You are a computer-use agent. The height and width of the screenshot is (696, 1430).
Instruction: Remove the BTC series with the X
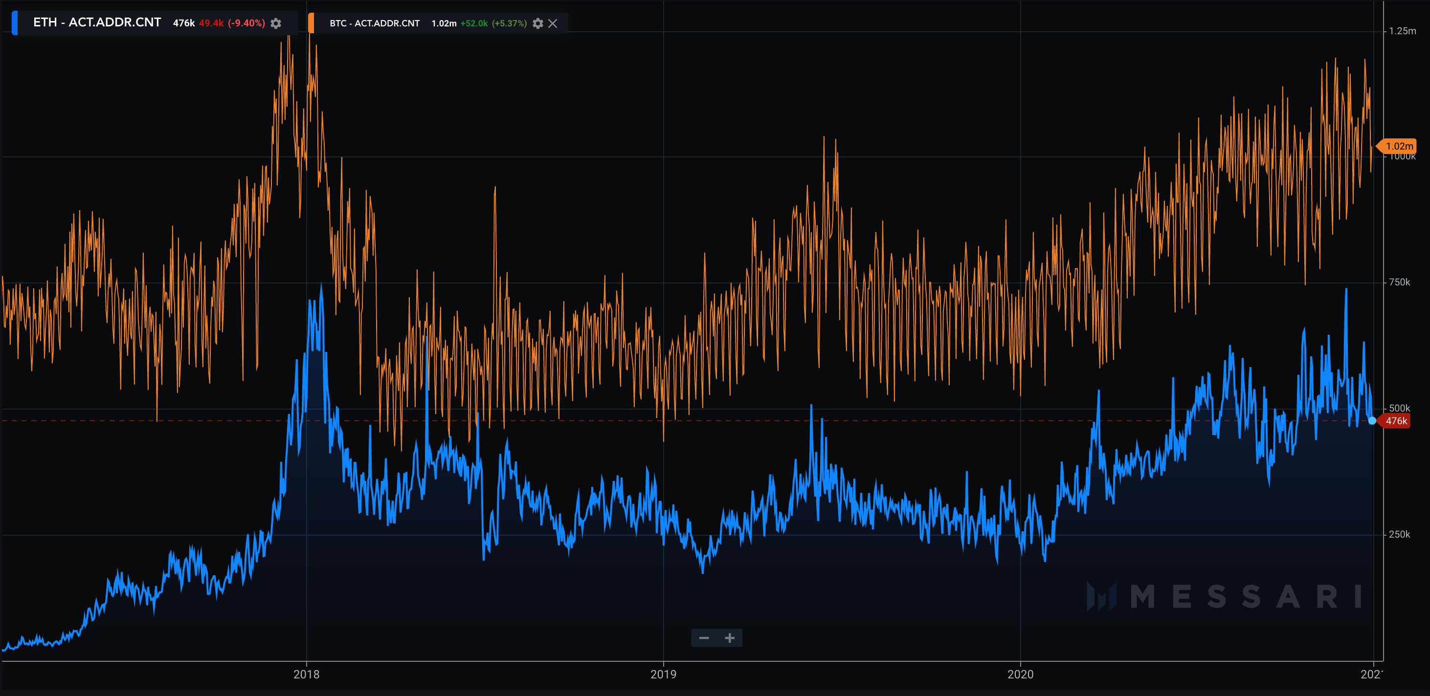click(x=552, y=23)
